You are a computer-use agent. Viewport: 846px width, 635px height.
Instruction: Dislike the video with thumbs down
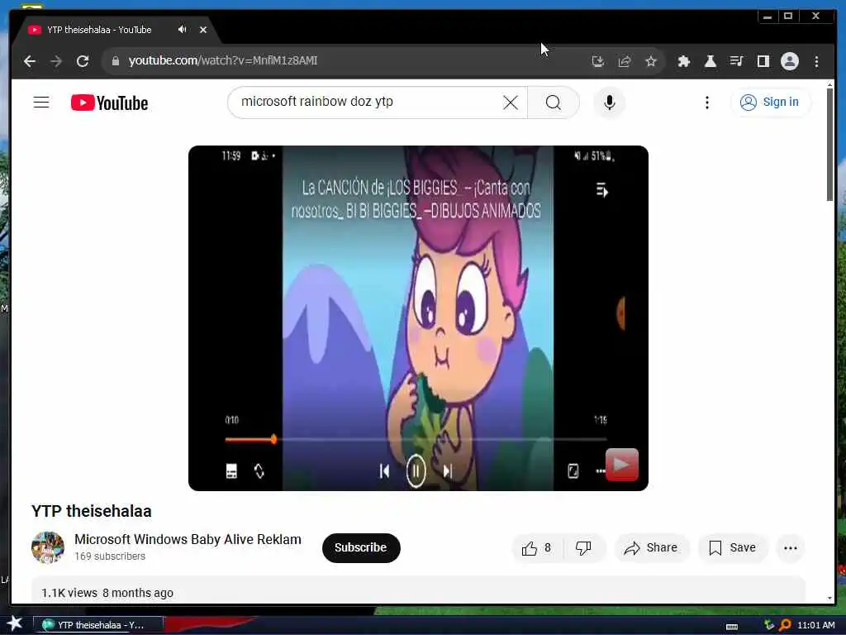[583, 548]
